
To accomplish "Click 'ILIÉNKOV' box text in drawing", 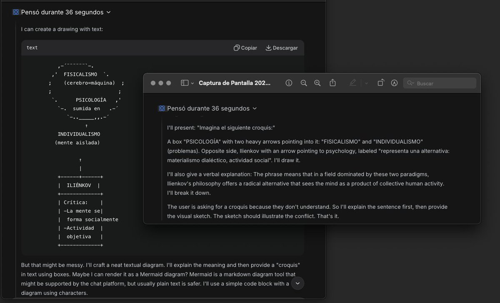I will (x=79, y=185).
